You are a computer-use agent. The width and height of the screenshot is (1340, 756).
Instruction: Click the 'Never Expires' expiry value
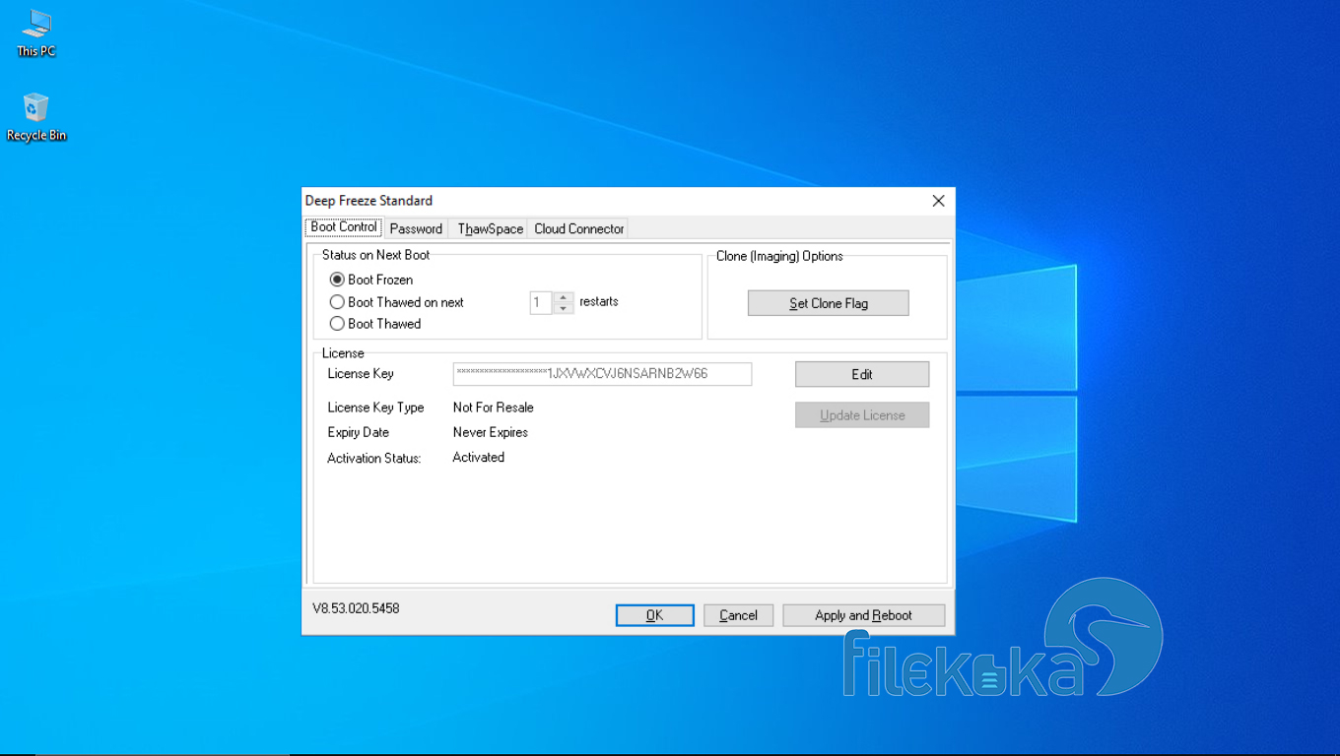(x=490, y=432)
